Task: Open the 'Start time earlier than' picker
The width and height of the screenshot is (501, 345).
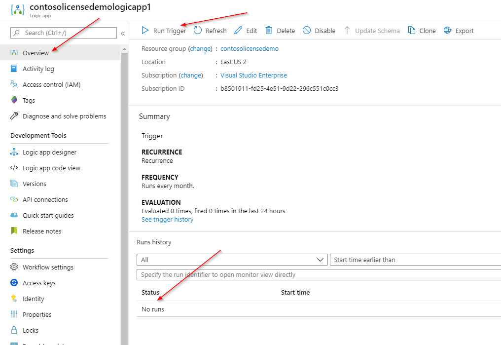Action: [415, 260]
